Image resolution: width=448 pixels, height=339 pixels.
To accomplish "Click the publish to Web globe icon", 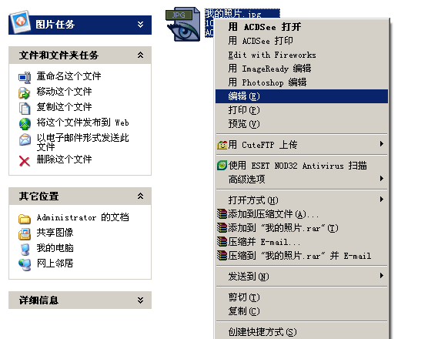I will point(25,124).
